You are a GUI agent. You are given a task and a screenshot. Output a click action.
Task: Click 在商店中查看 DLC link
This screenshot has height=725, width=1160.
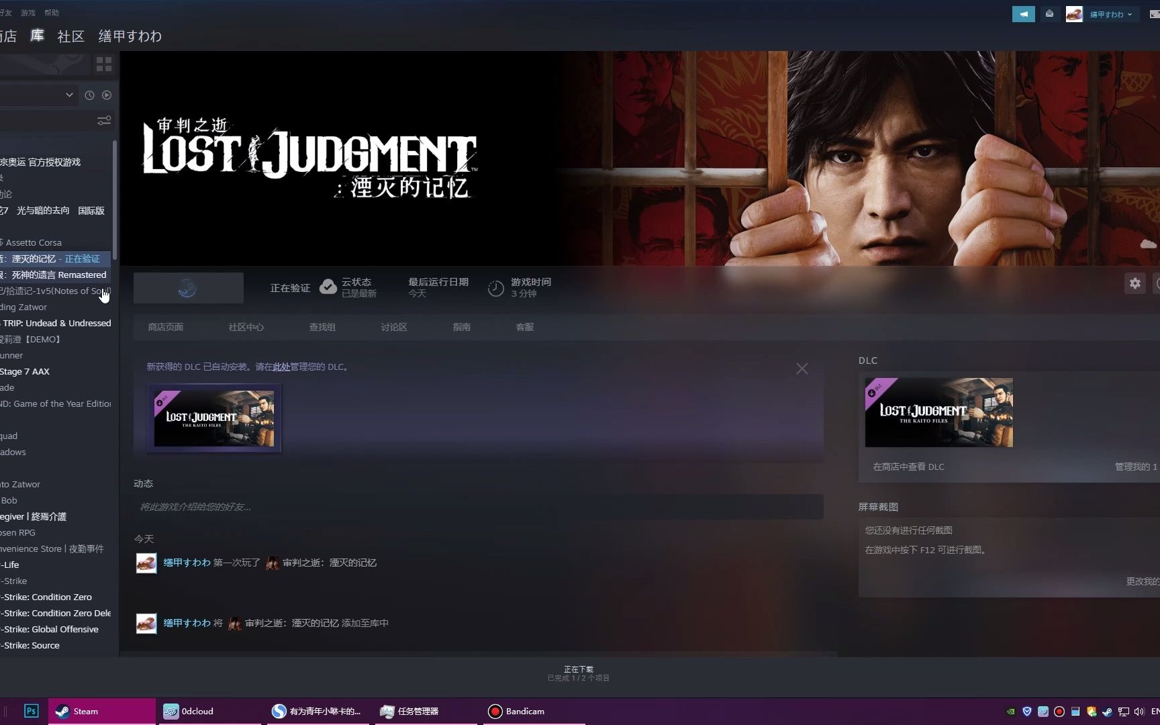pos(908,467)
